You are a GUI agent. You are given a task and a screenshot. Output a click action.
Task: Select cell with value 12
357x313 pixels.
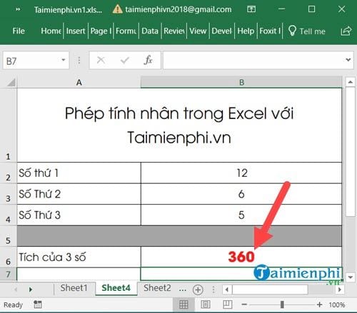tap(241, 173)
